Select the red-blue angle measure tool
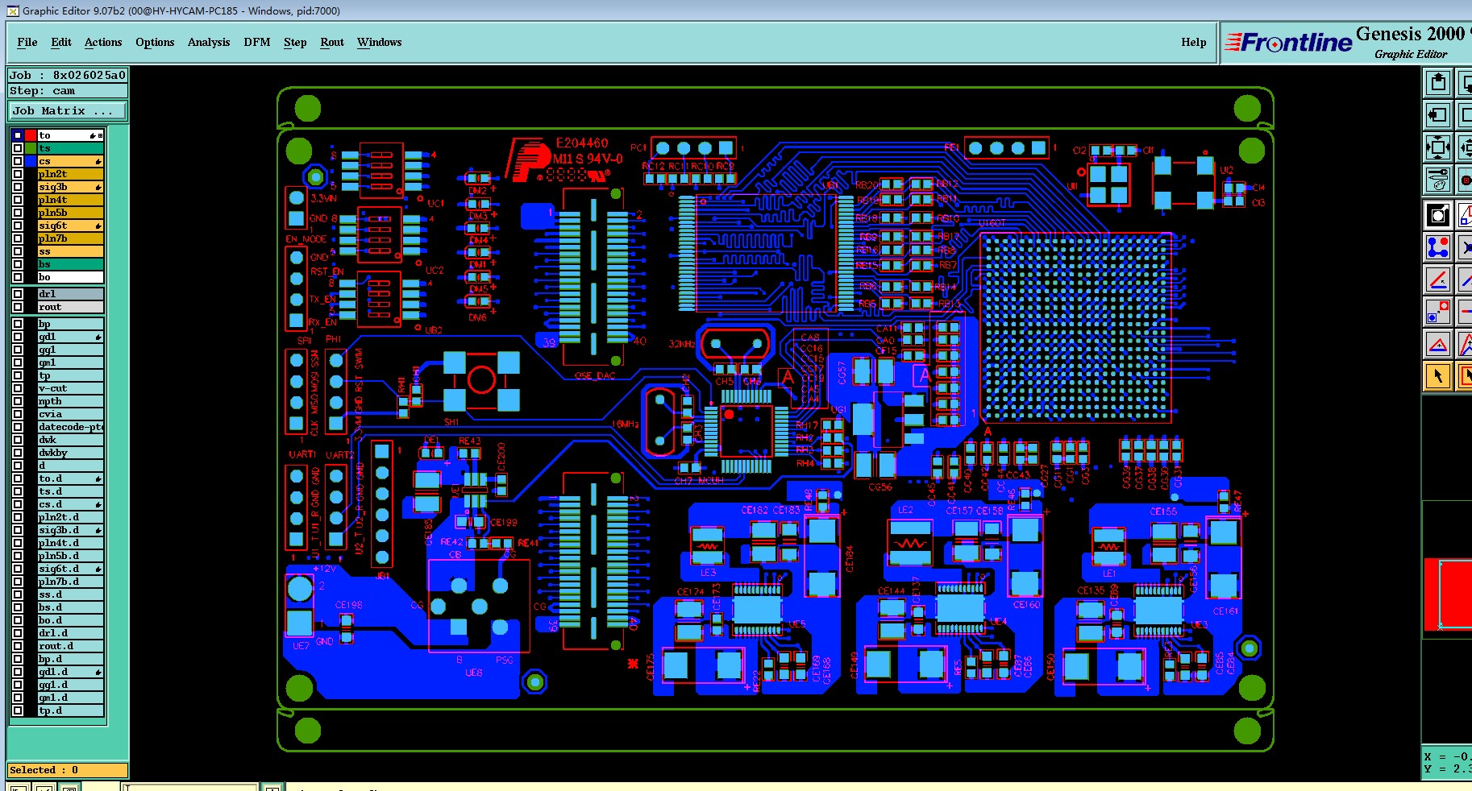 [x=1438, y=280]
